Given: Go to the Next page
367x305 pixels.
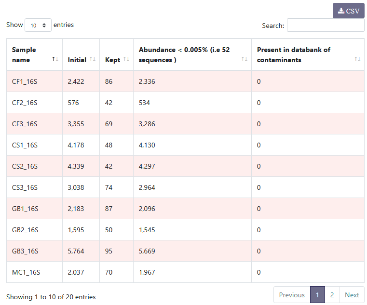Looking at the screenshot, I should click(352, 295).
